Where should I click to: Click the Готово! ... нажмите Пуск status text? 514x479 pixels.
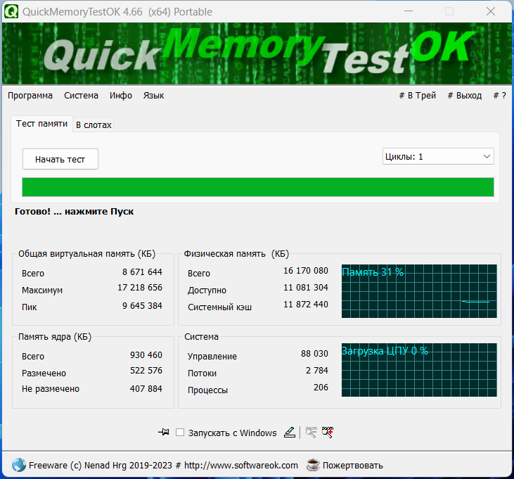(74, 212)
